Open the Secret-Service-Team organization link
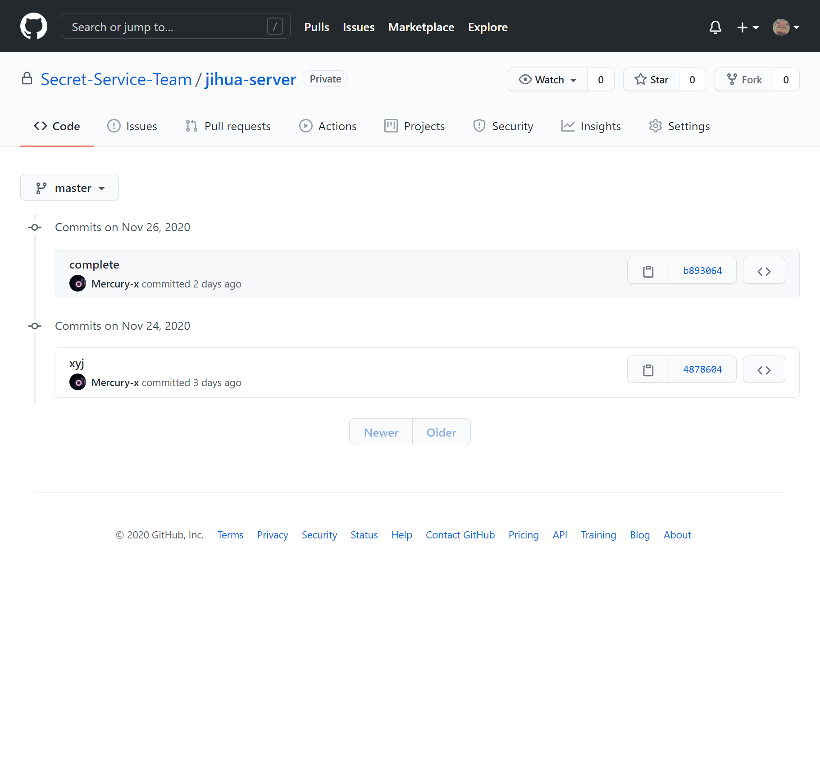The width and height of the screenshot is (820, 775). pyautogui.click(x=116, y=79)
